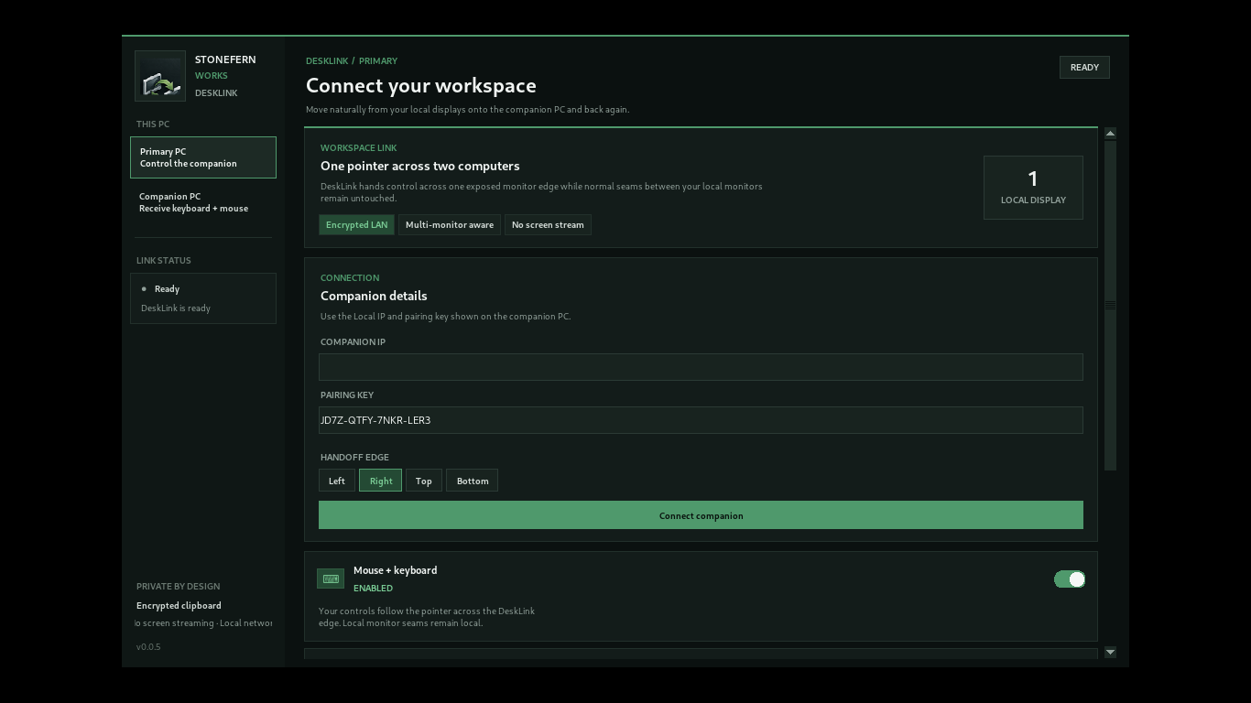Click the One pointer across two computers heading

[x=420, y=167]
